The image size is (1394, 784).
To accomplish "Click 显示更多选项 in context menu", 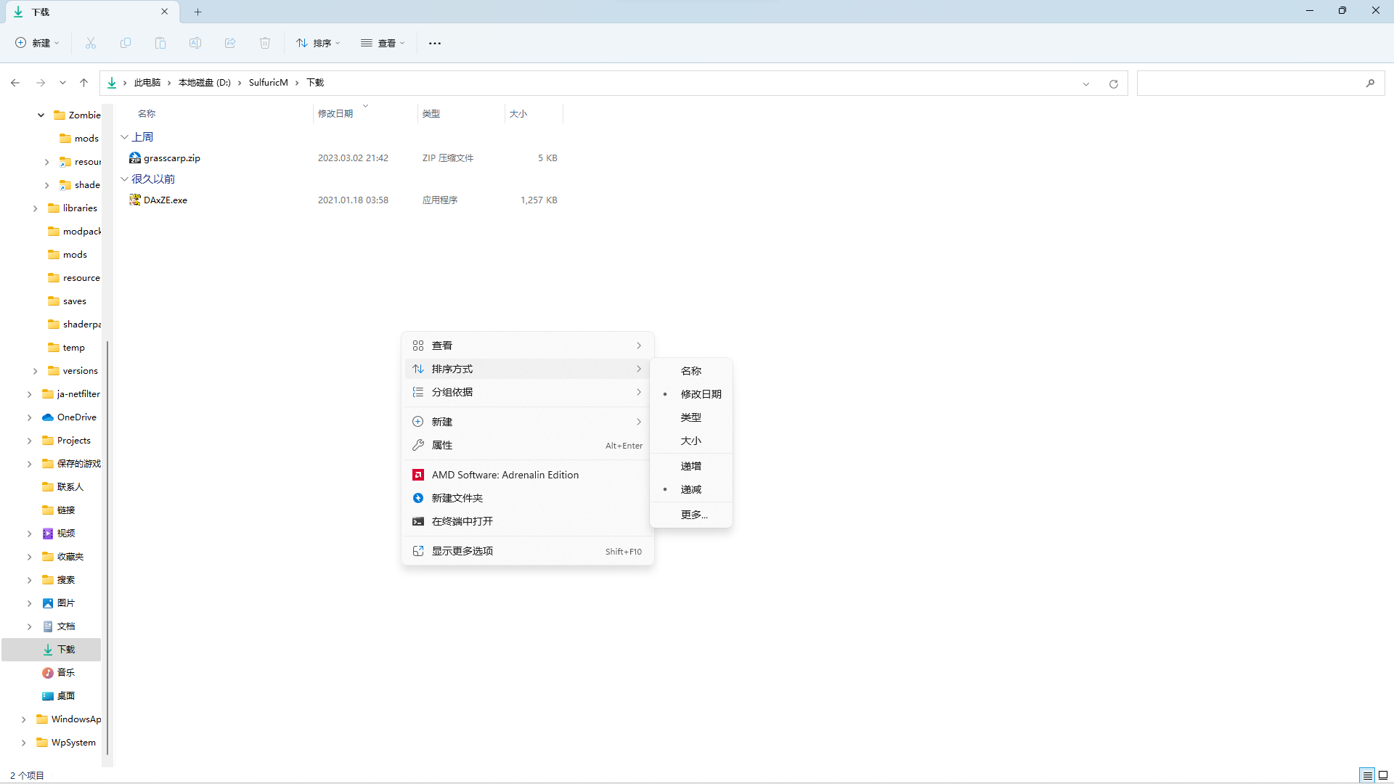I will 462,550.
